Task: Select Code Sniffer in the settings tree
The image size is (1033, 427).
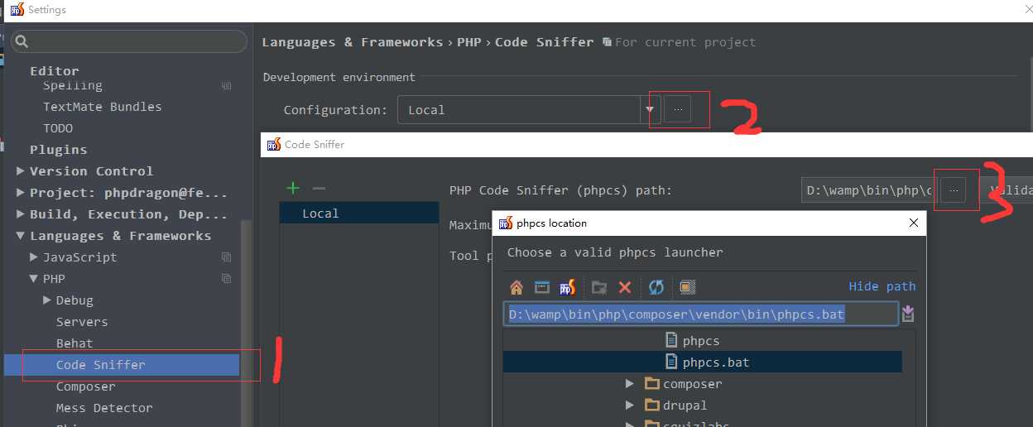Action: tap(122, 365)
